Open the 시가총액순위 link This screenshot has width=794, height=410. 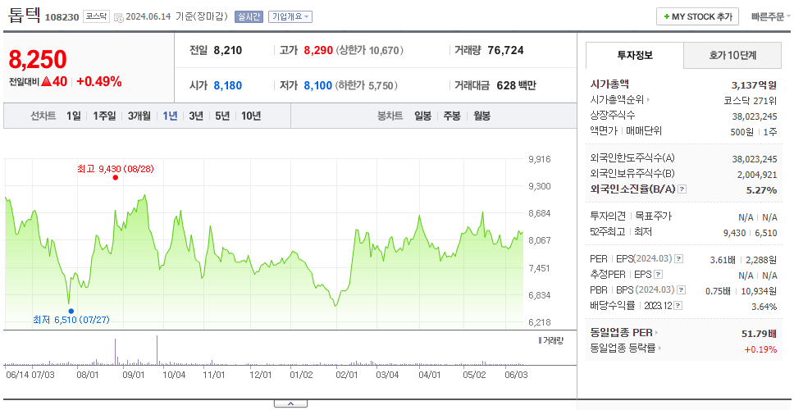[x=617, y=100]
